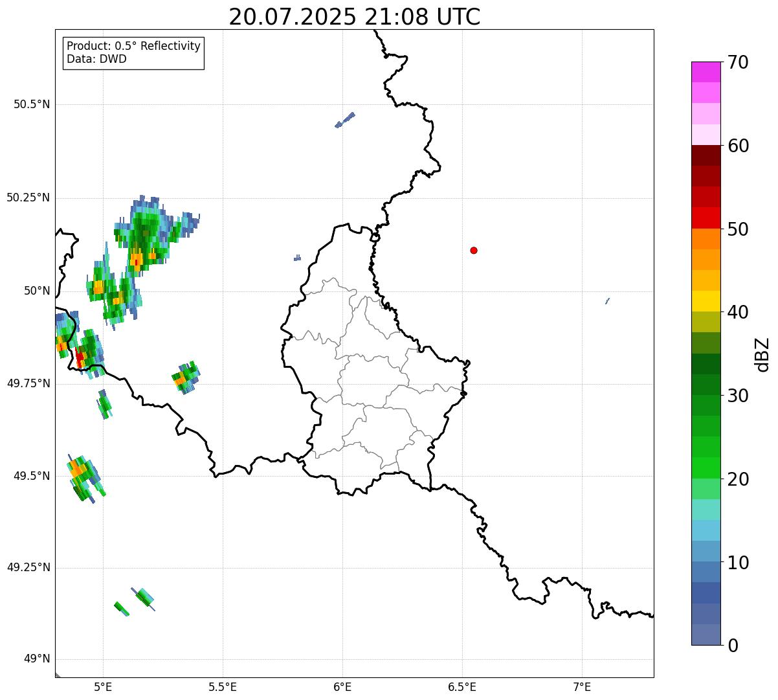The width and height of the screenshot is (778, 700).
Task: Click the colorbar tick label "20"
Action: point(739,479)
